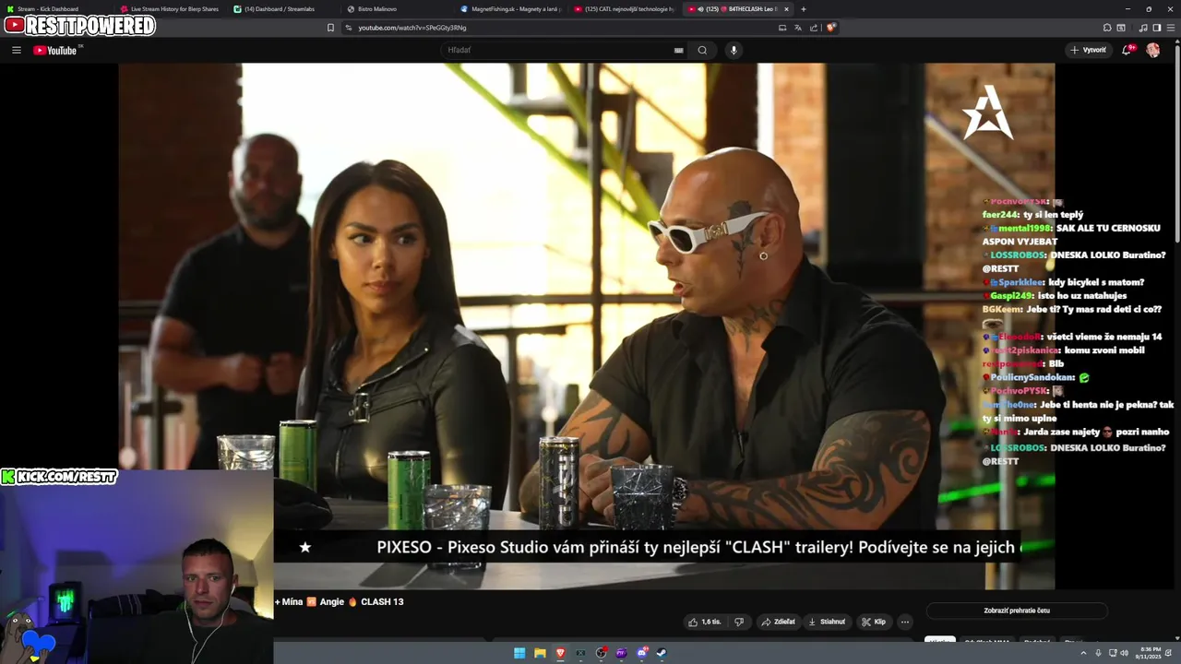
Task: Share this page from address bar
Action: coord(814,28)
